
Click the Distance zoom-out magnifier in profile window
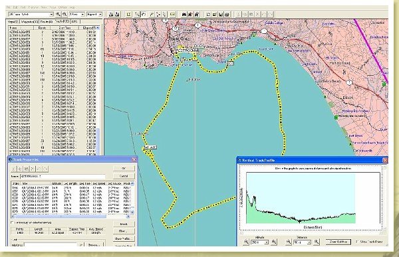289,242
